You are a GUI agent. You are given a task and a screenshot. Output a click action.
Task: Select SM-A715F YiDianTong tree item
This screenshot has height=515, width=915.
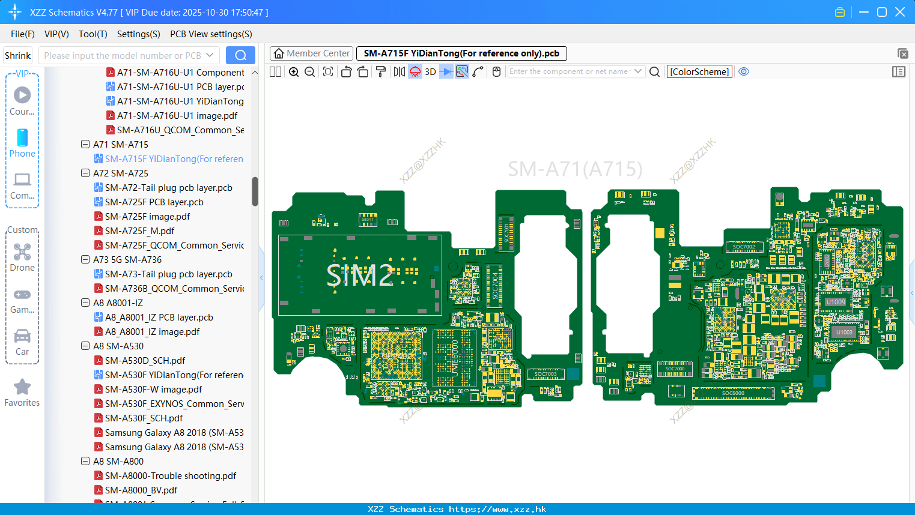[174, 158]
